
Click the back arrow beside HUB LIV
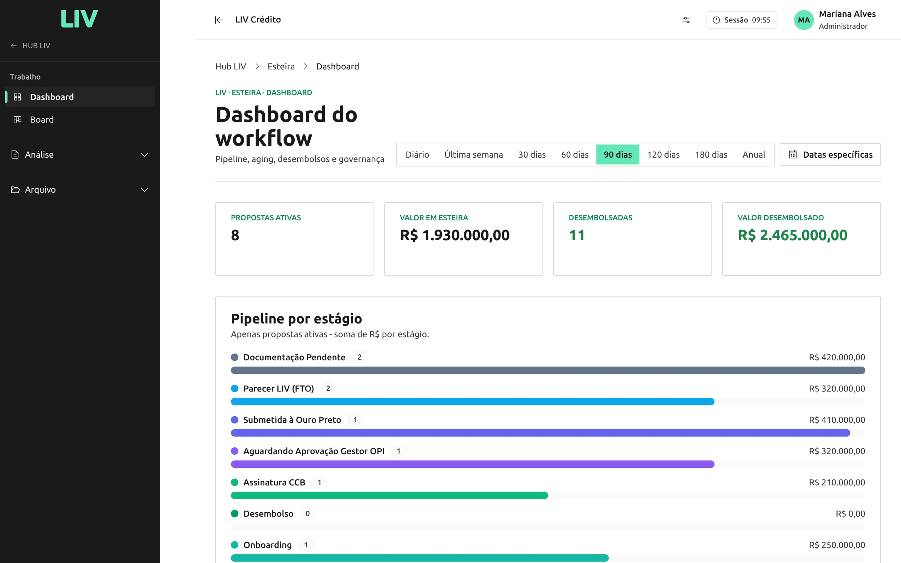[x=14, y=45]
